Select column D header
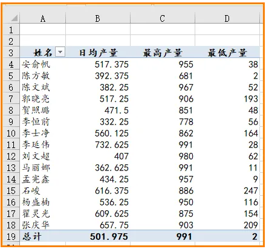This screenshot has width=266, height=249. [x=227, y=19]
